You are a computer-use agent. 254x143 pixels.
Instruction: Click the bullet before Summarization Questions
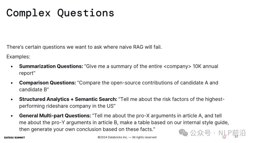(12, 66)
